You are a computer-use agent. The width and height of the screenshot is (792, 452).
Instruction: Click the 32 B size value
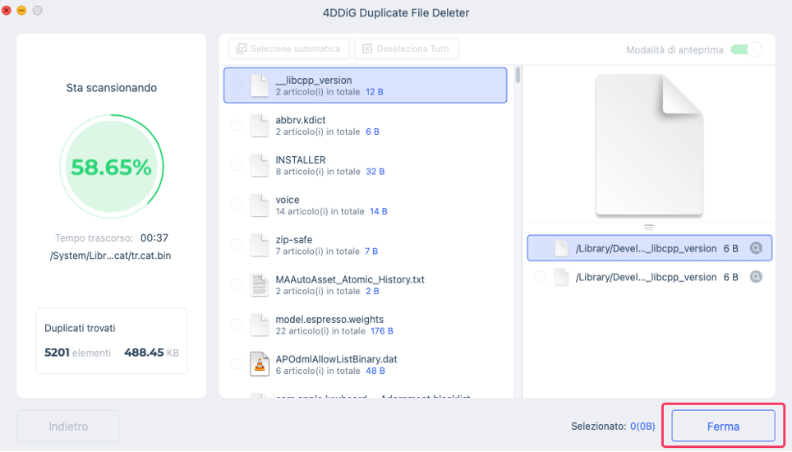click(x=375, y=171)
